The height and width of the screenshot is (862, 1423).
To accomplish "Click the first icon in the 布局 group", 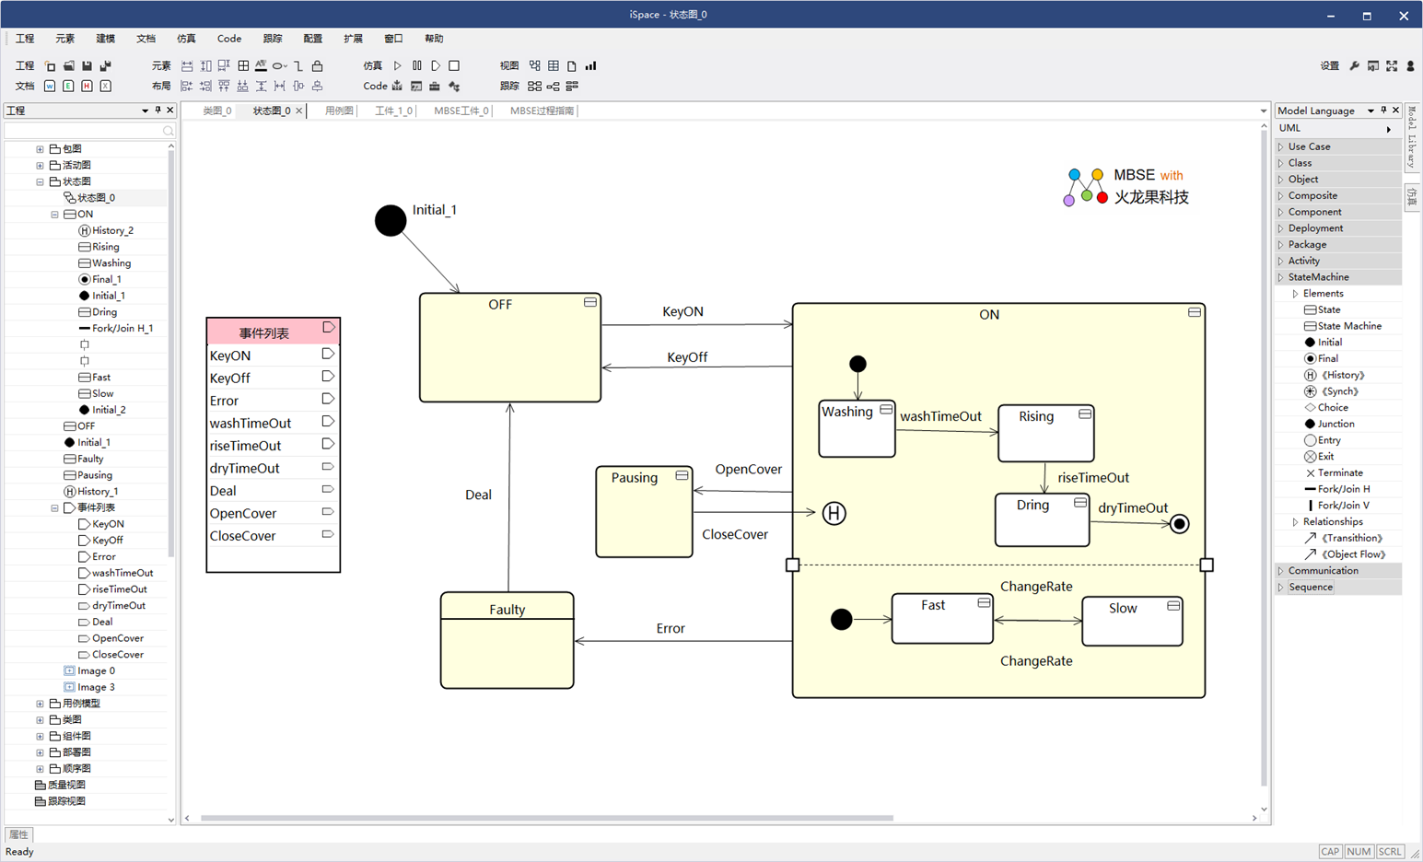I will coord(187,87).
